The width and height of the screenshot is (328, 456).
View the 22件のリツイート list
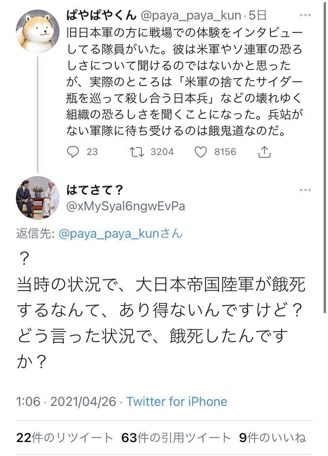(x=65, y=438)
